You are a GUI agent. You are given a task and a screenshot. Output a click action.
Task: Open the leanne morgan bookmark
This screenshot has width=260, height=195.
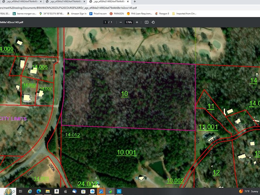pos(25,14)
